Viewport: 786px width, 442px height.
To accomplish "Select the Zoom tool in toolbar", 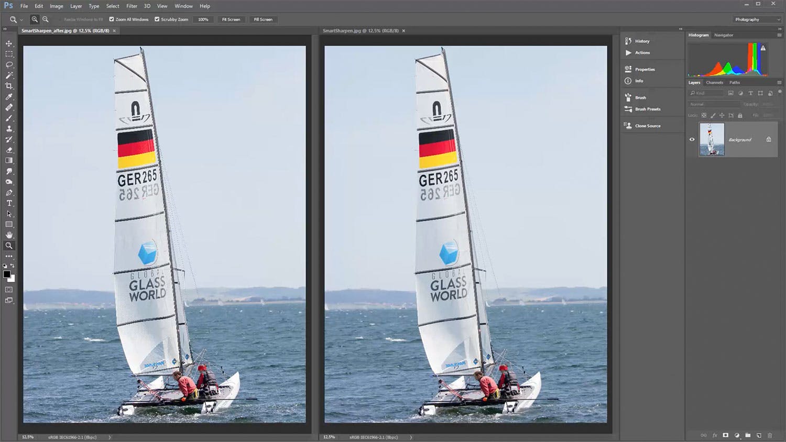I will tap(9, 246).
